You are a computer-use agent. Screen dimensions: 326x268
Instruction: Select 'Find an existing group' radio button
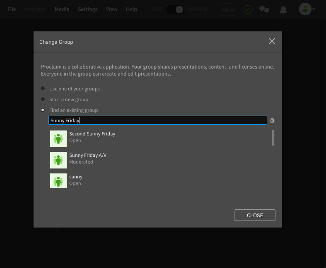tap(43, 110)
